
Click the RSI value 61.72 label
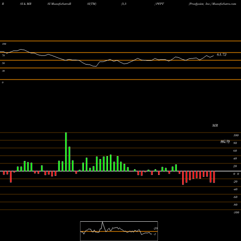point(222,54)
